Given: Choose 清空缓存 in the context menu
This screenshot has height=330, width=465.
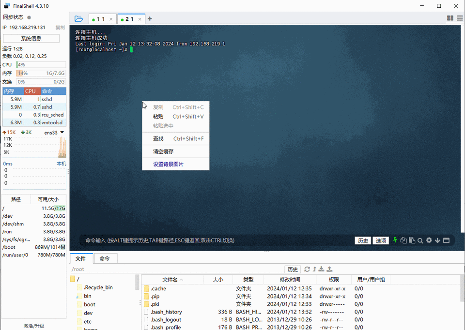Looking at the screenshot, I should coord(175,151).
